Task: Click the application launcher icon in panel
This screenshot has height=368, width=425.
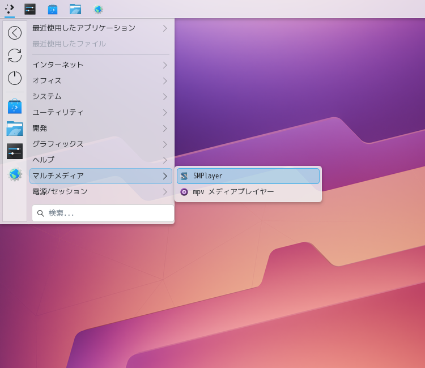Action: pos(10,9)
